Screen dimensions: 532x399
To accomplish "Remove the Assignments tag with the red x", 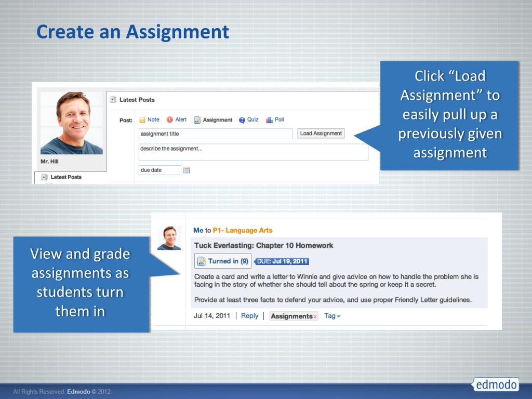I will click(x=315, y=317).
